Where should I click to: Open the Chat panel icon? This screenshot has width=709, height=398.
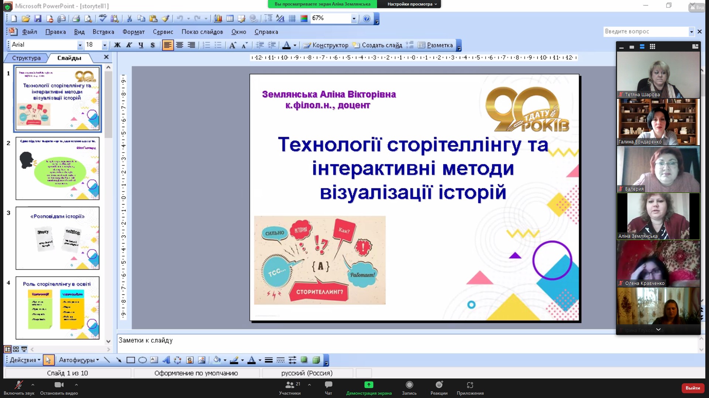328,385
